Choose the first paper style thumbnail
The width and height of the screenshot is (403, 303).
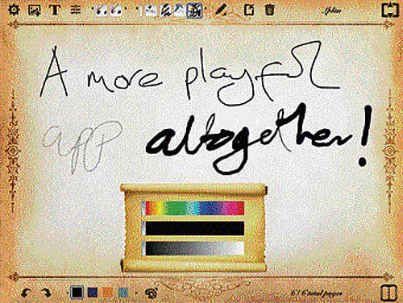[x=102, y=10]
